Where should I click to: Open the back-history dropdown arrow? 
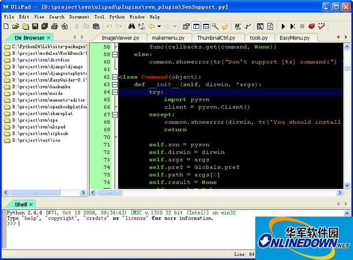click(x=159, y=27)
